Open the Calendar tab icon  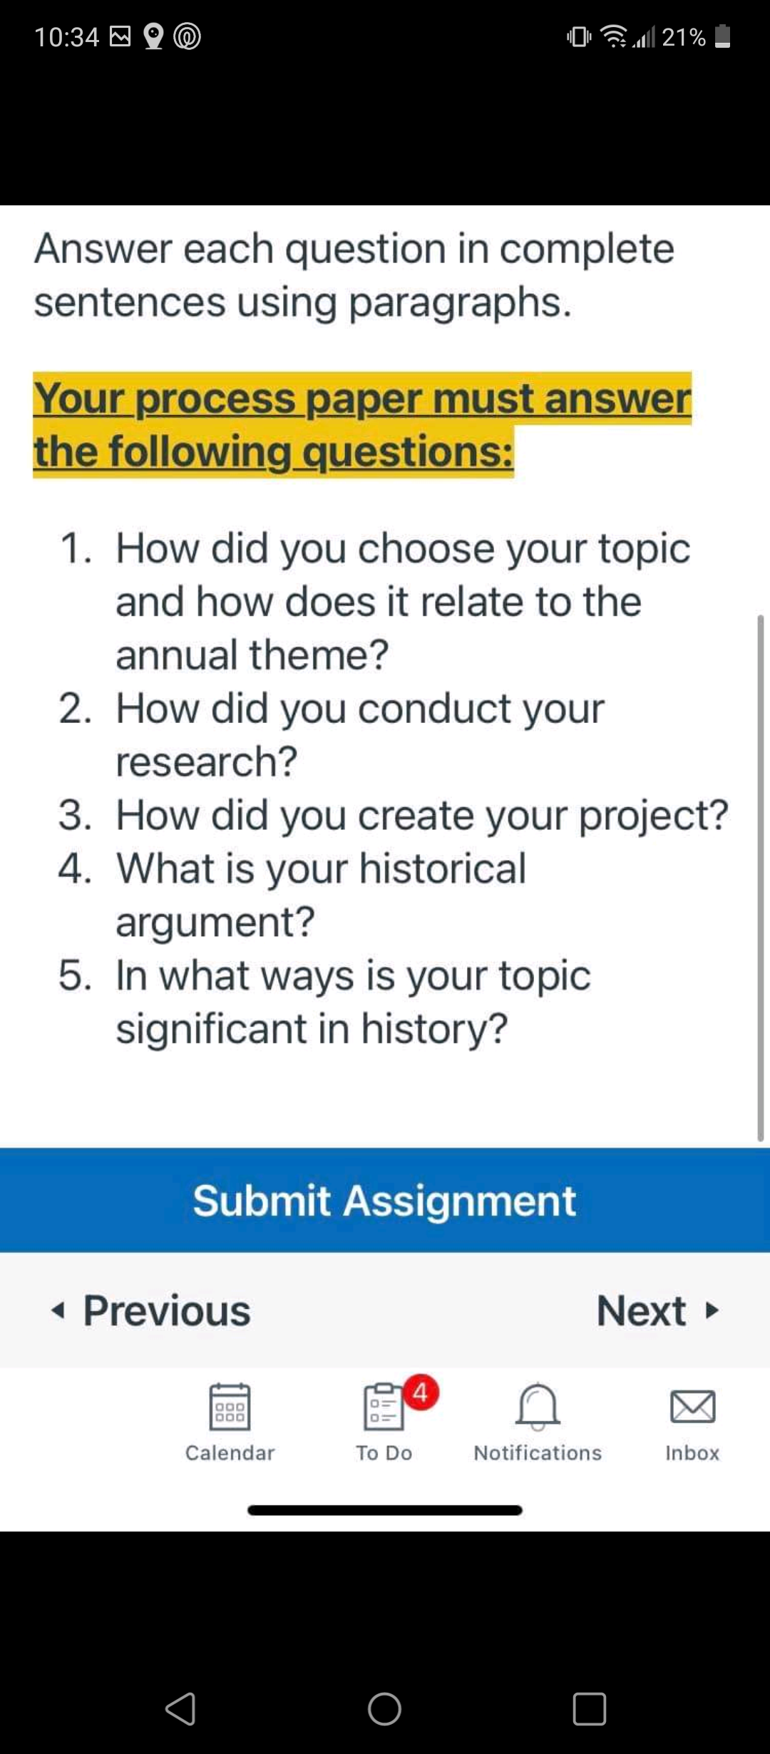(x=230, y=1407)
